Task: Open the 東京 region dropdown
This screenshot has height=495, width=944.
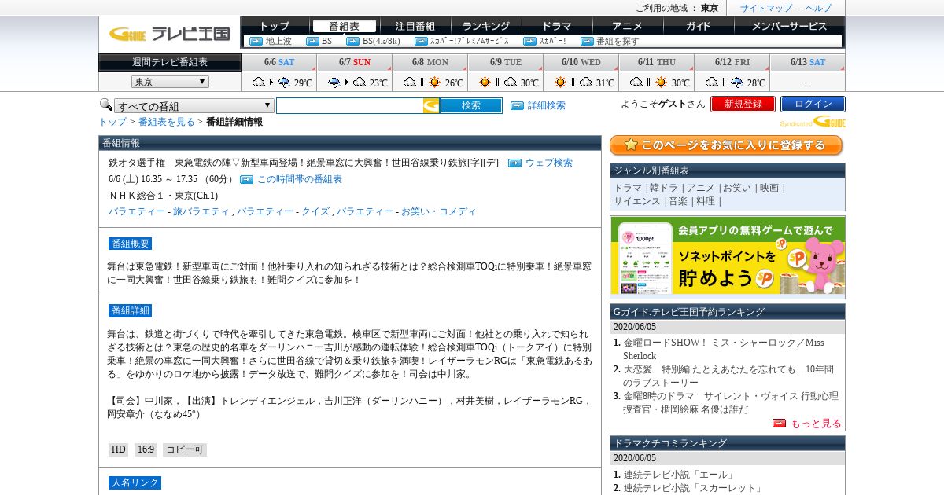Action: [x=170, y=82]
